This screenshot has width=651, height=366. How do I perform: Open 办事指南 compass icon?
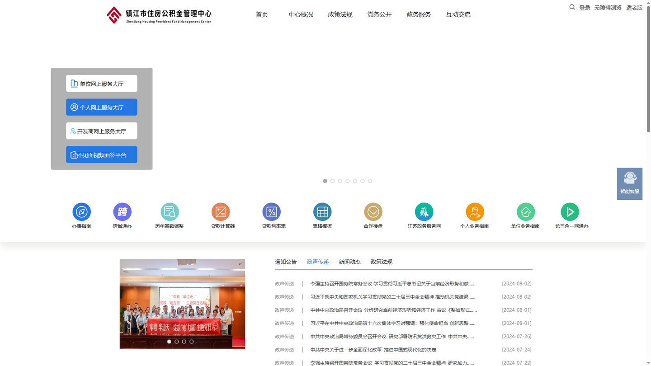[x=81, y=212]
